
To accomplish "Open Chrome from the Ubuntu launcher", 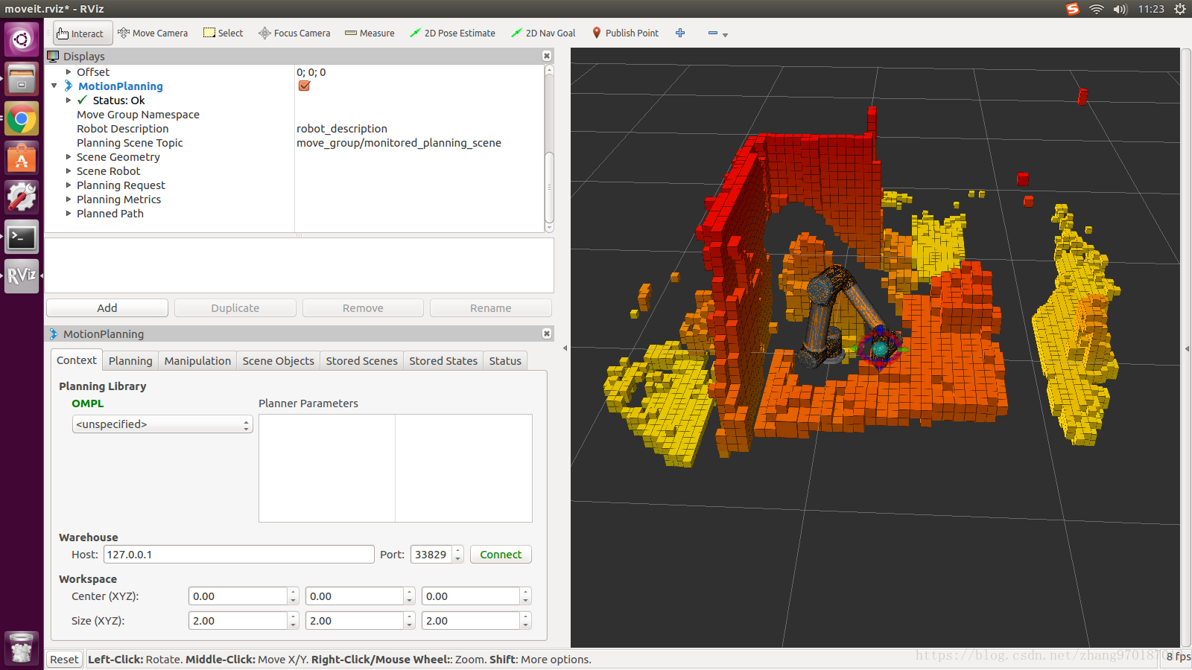I will pos(22,119).
